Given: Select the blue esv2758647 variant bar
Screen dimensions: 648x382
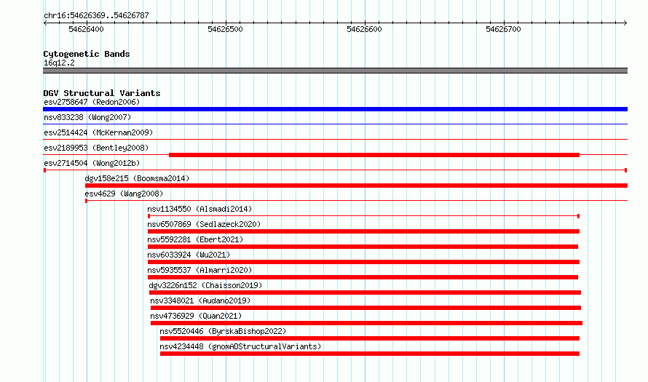Looking at the screenshot, I should coord(335,109).
